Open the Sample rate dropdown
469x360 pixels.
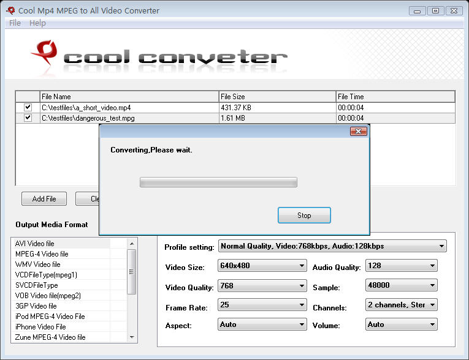pyautogui.click(x=401, y=285)
